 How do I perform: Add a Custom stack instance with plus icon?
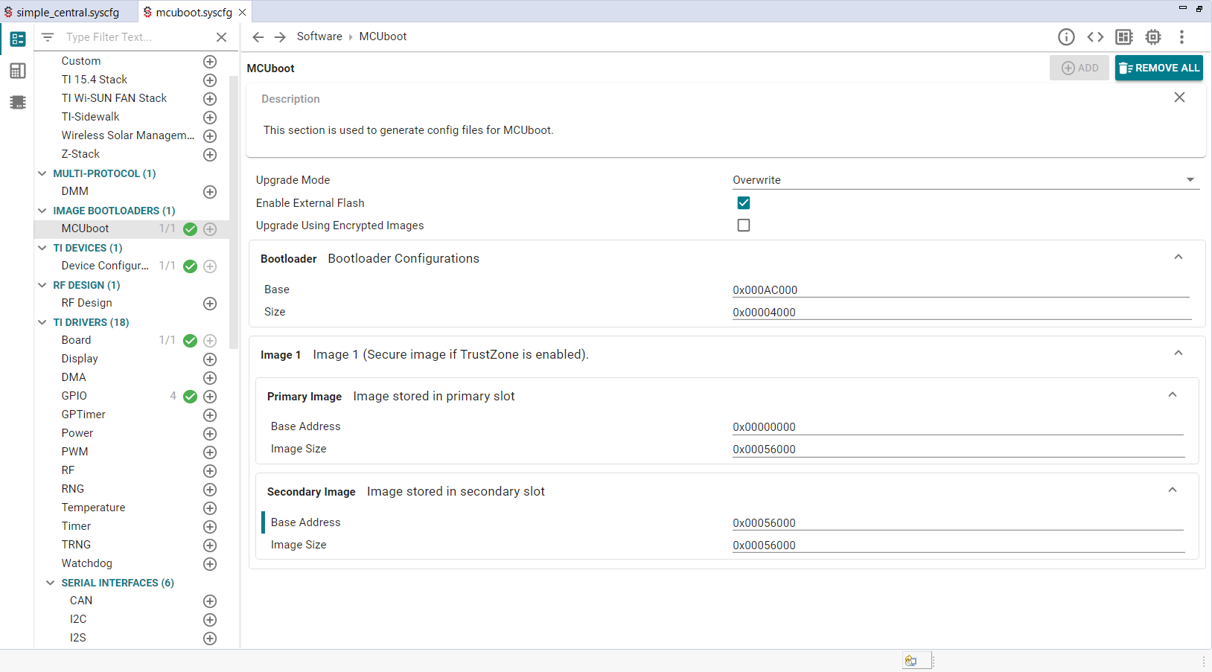click(210, 62)
